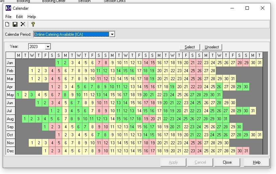276x174 pixels.
Task: Click green April 30 day cell
Action: [246, 87]
